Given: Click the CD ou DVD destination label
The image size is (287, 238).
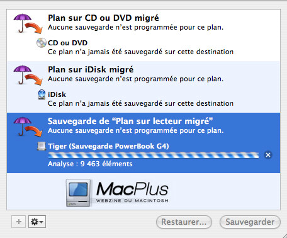Looking at the screenshot, I should (67, 43).
